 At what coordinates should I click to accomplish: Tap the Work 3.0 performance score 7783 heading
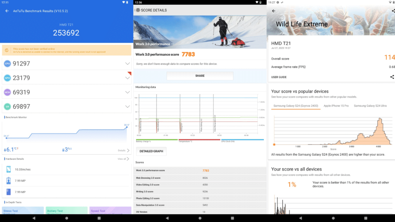coord(165,54)
